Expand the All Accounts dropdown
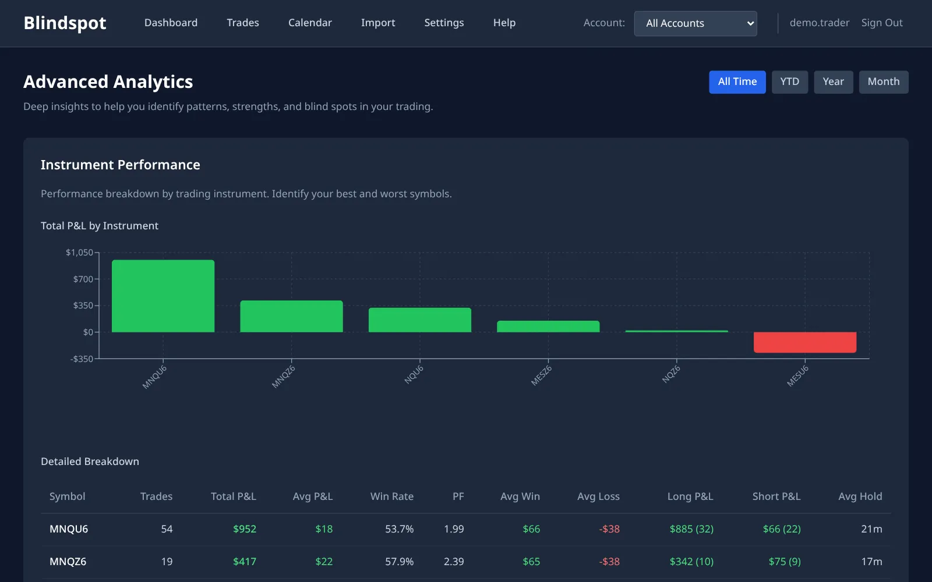The width and height of the screenshot is (932, 582). pos(696,23)
